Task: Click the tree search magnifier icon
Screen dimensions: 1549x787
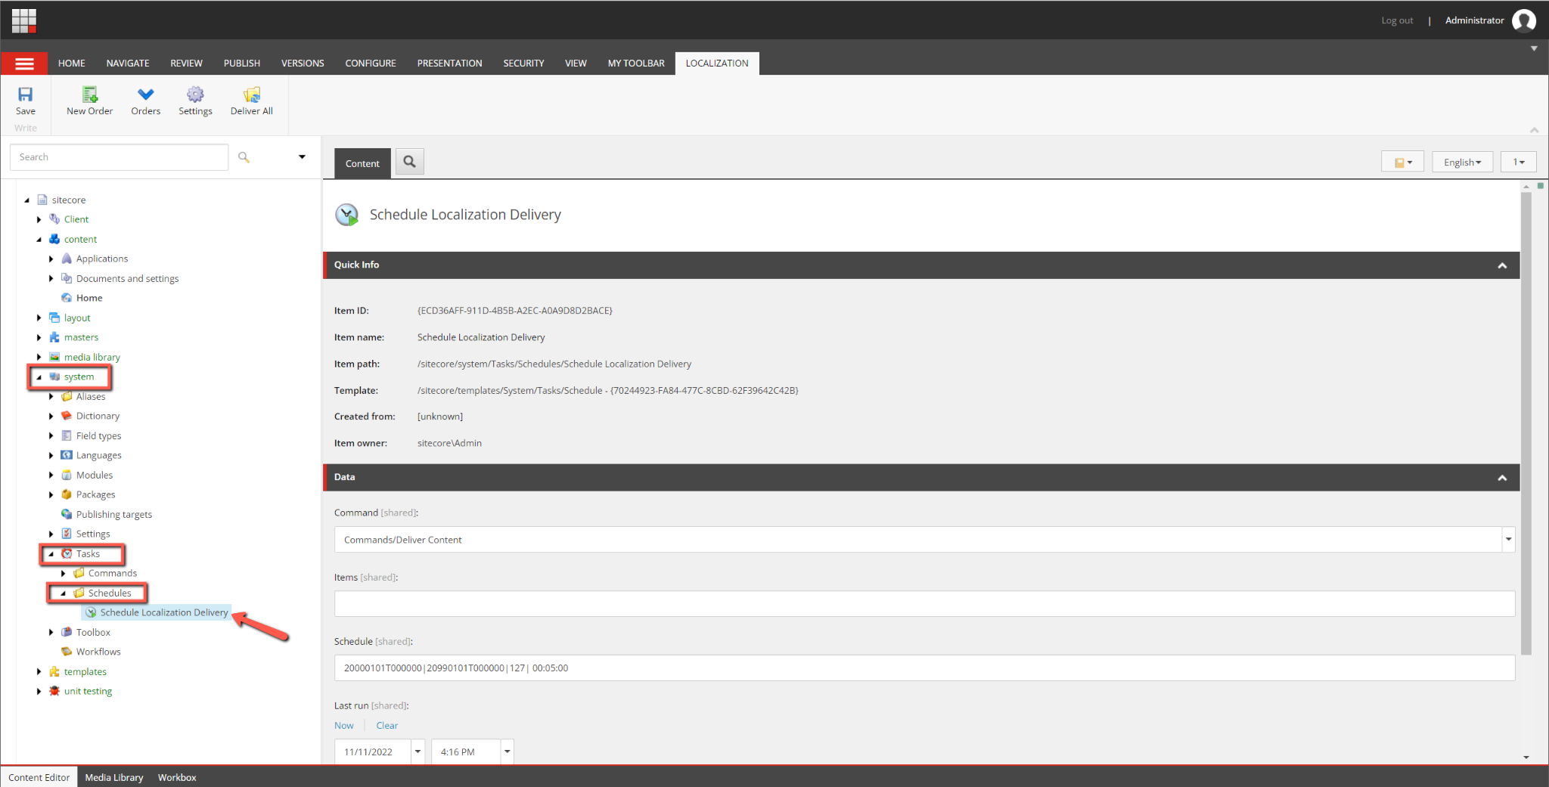Action: click(x=244, y=157)
